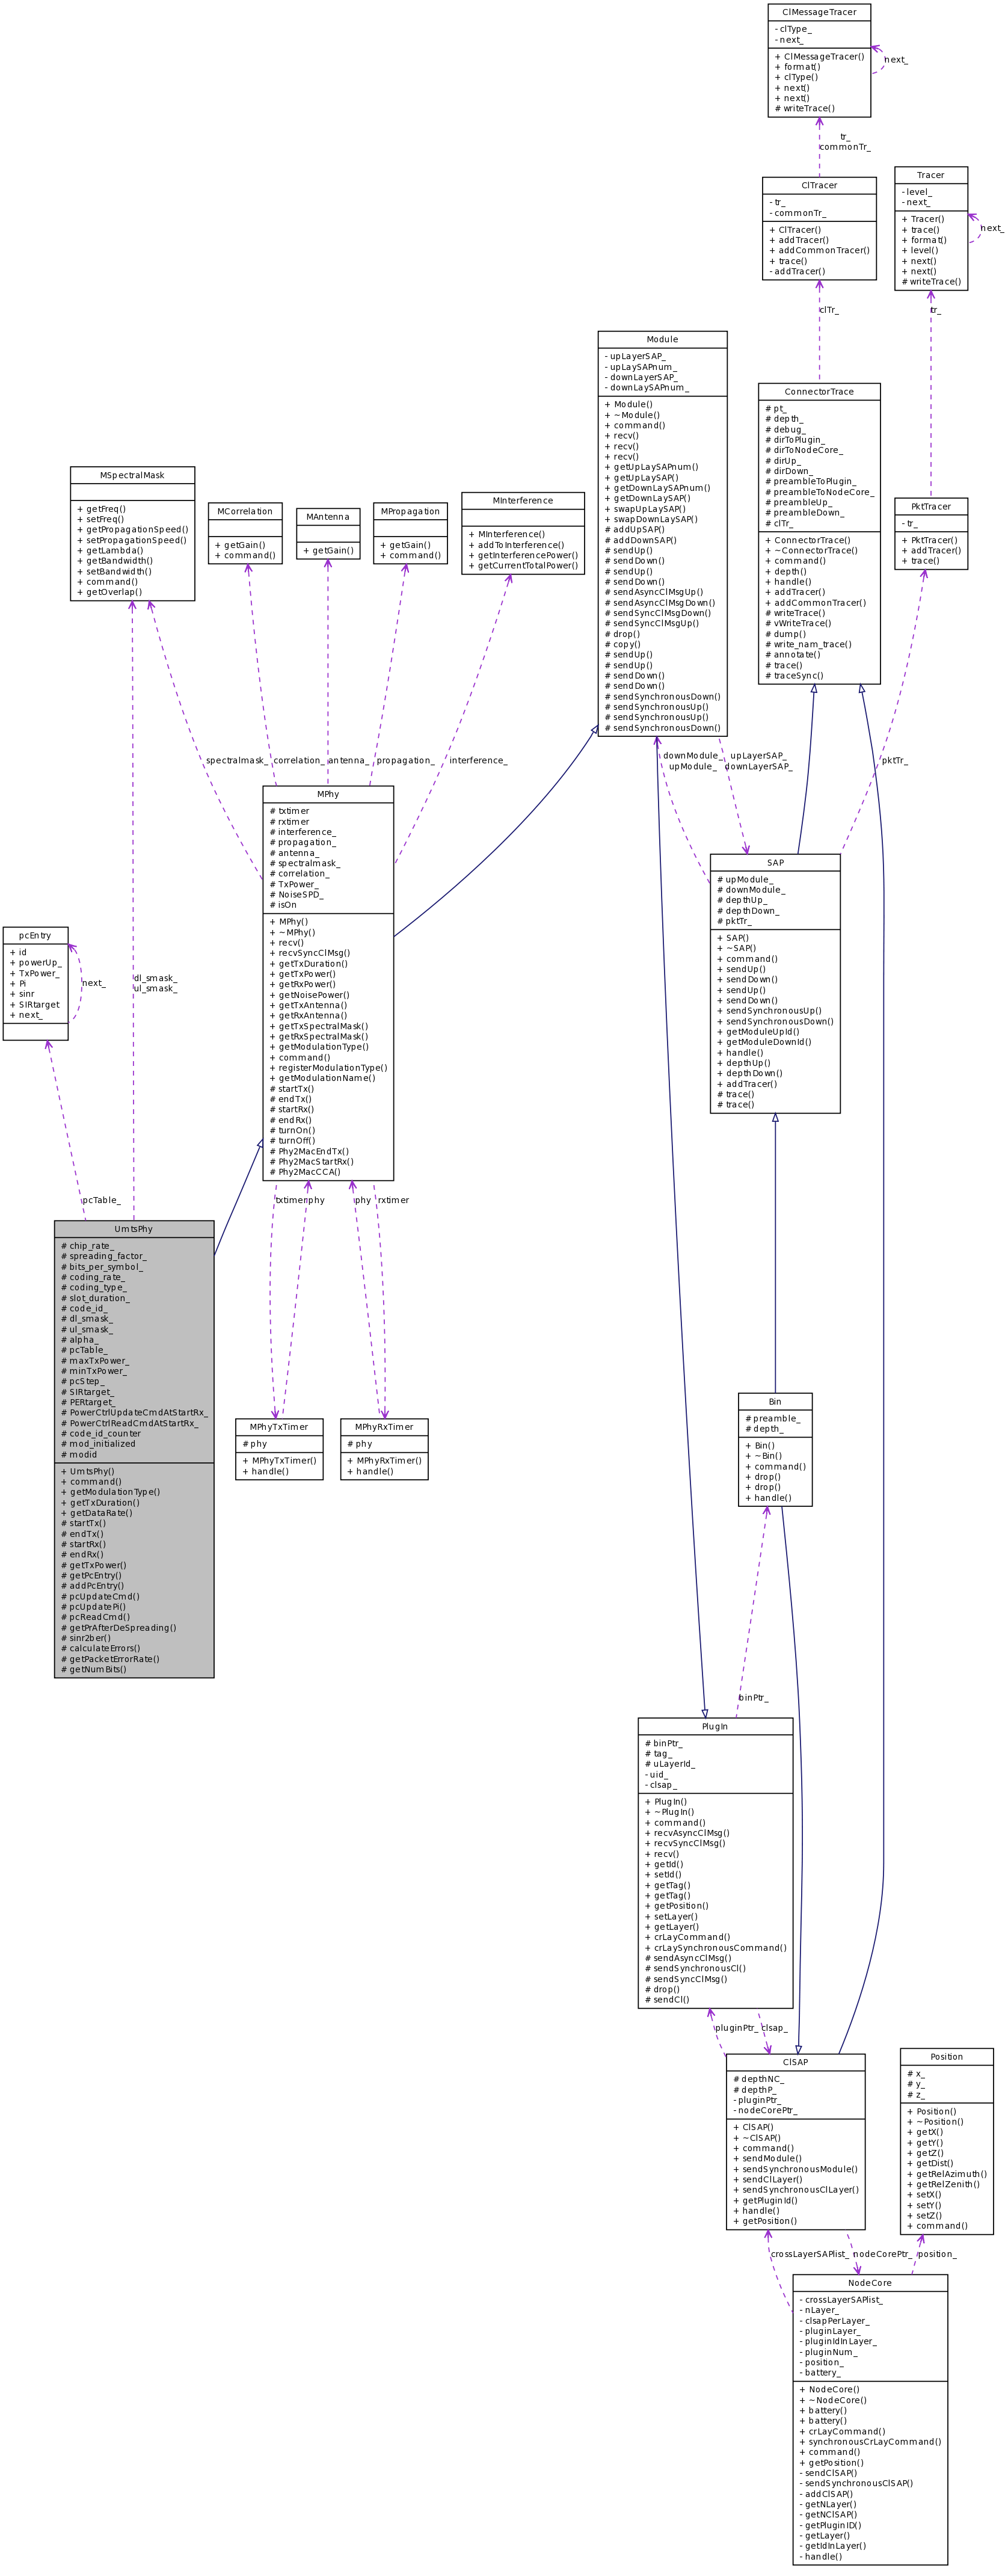
Task: Open the Position class node
Action: coord(946,2142)
